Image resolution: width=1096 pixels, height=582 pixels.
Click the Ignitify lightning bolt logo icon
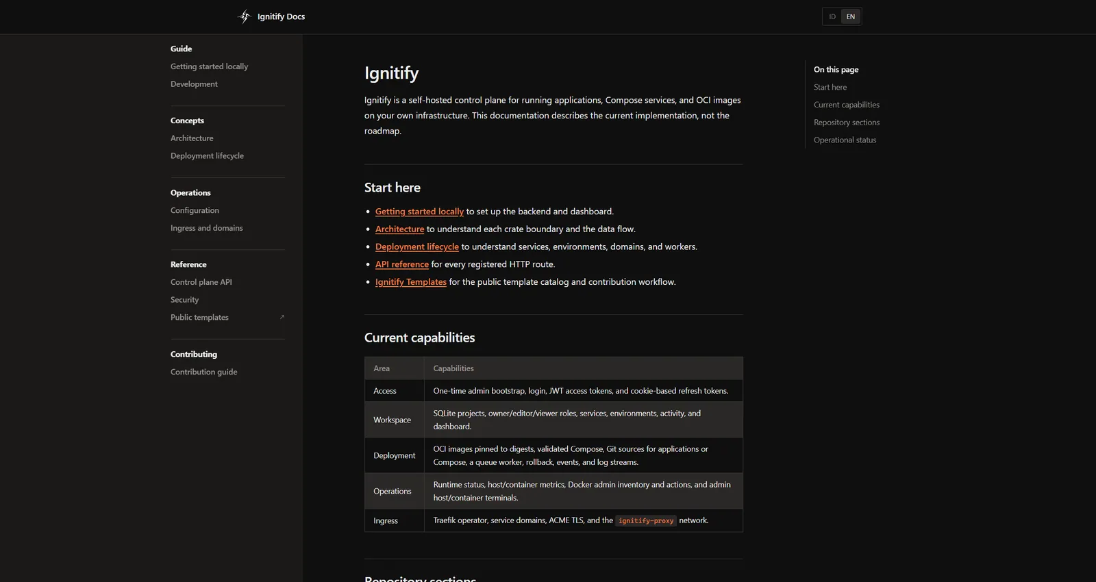(x=245, y=16)
